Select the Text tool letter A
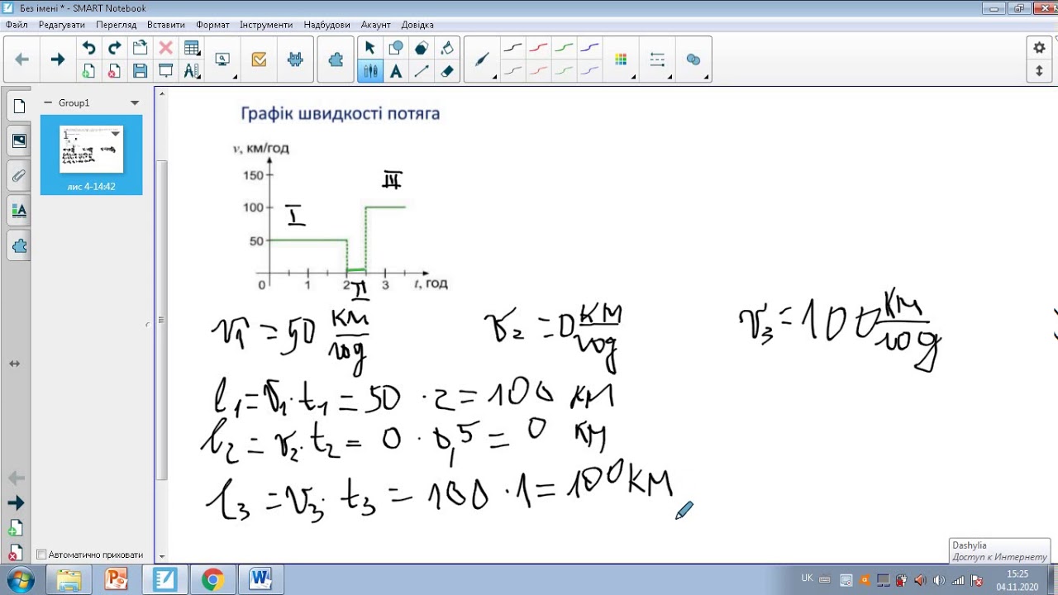Viewport: 1058px width, 595px height. coord(396,71)
